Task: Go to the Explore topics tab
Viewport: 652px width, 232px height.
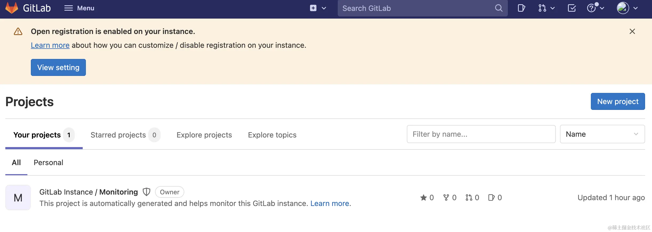Action: point(272,135)
